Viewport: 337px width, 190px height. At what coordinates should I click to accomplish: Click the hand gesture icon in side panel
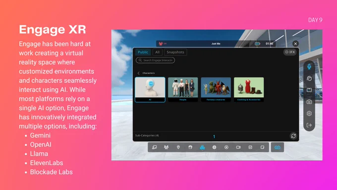tap(309, 78)
